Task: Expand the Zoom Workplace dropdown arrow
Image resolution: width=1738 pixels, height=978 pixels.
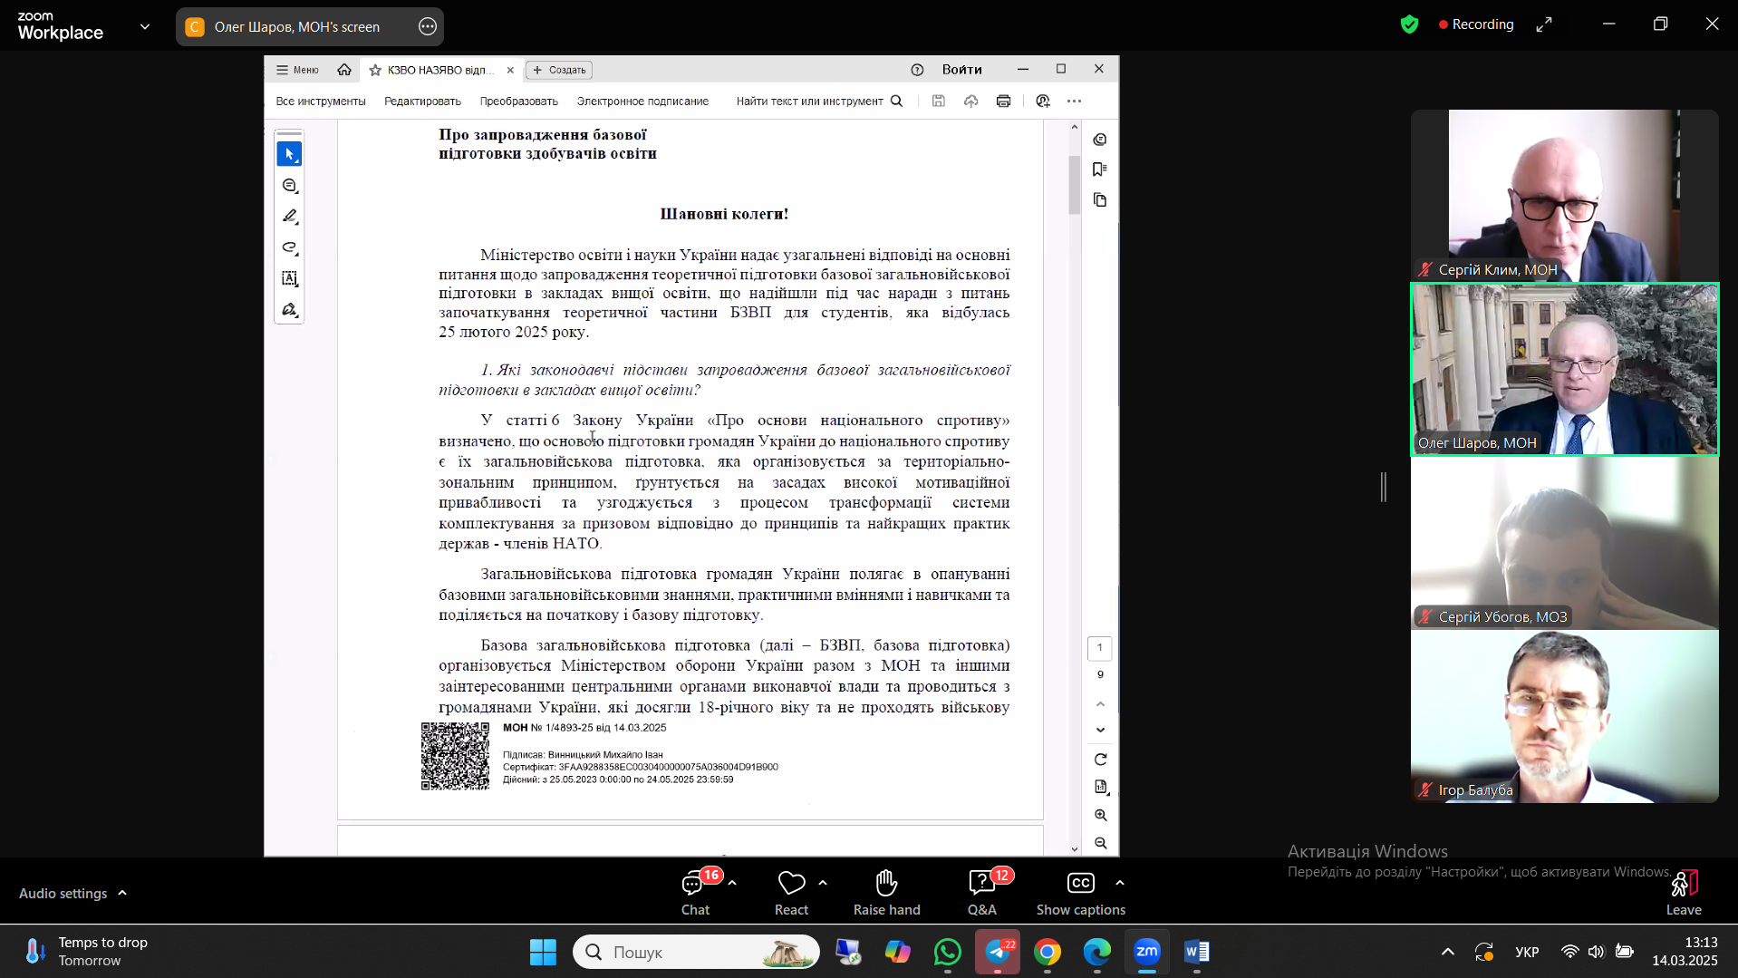Action: coord(145,27)
